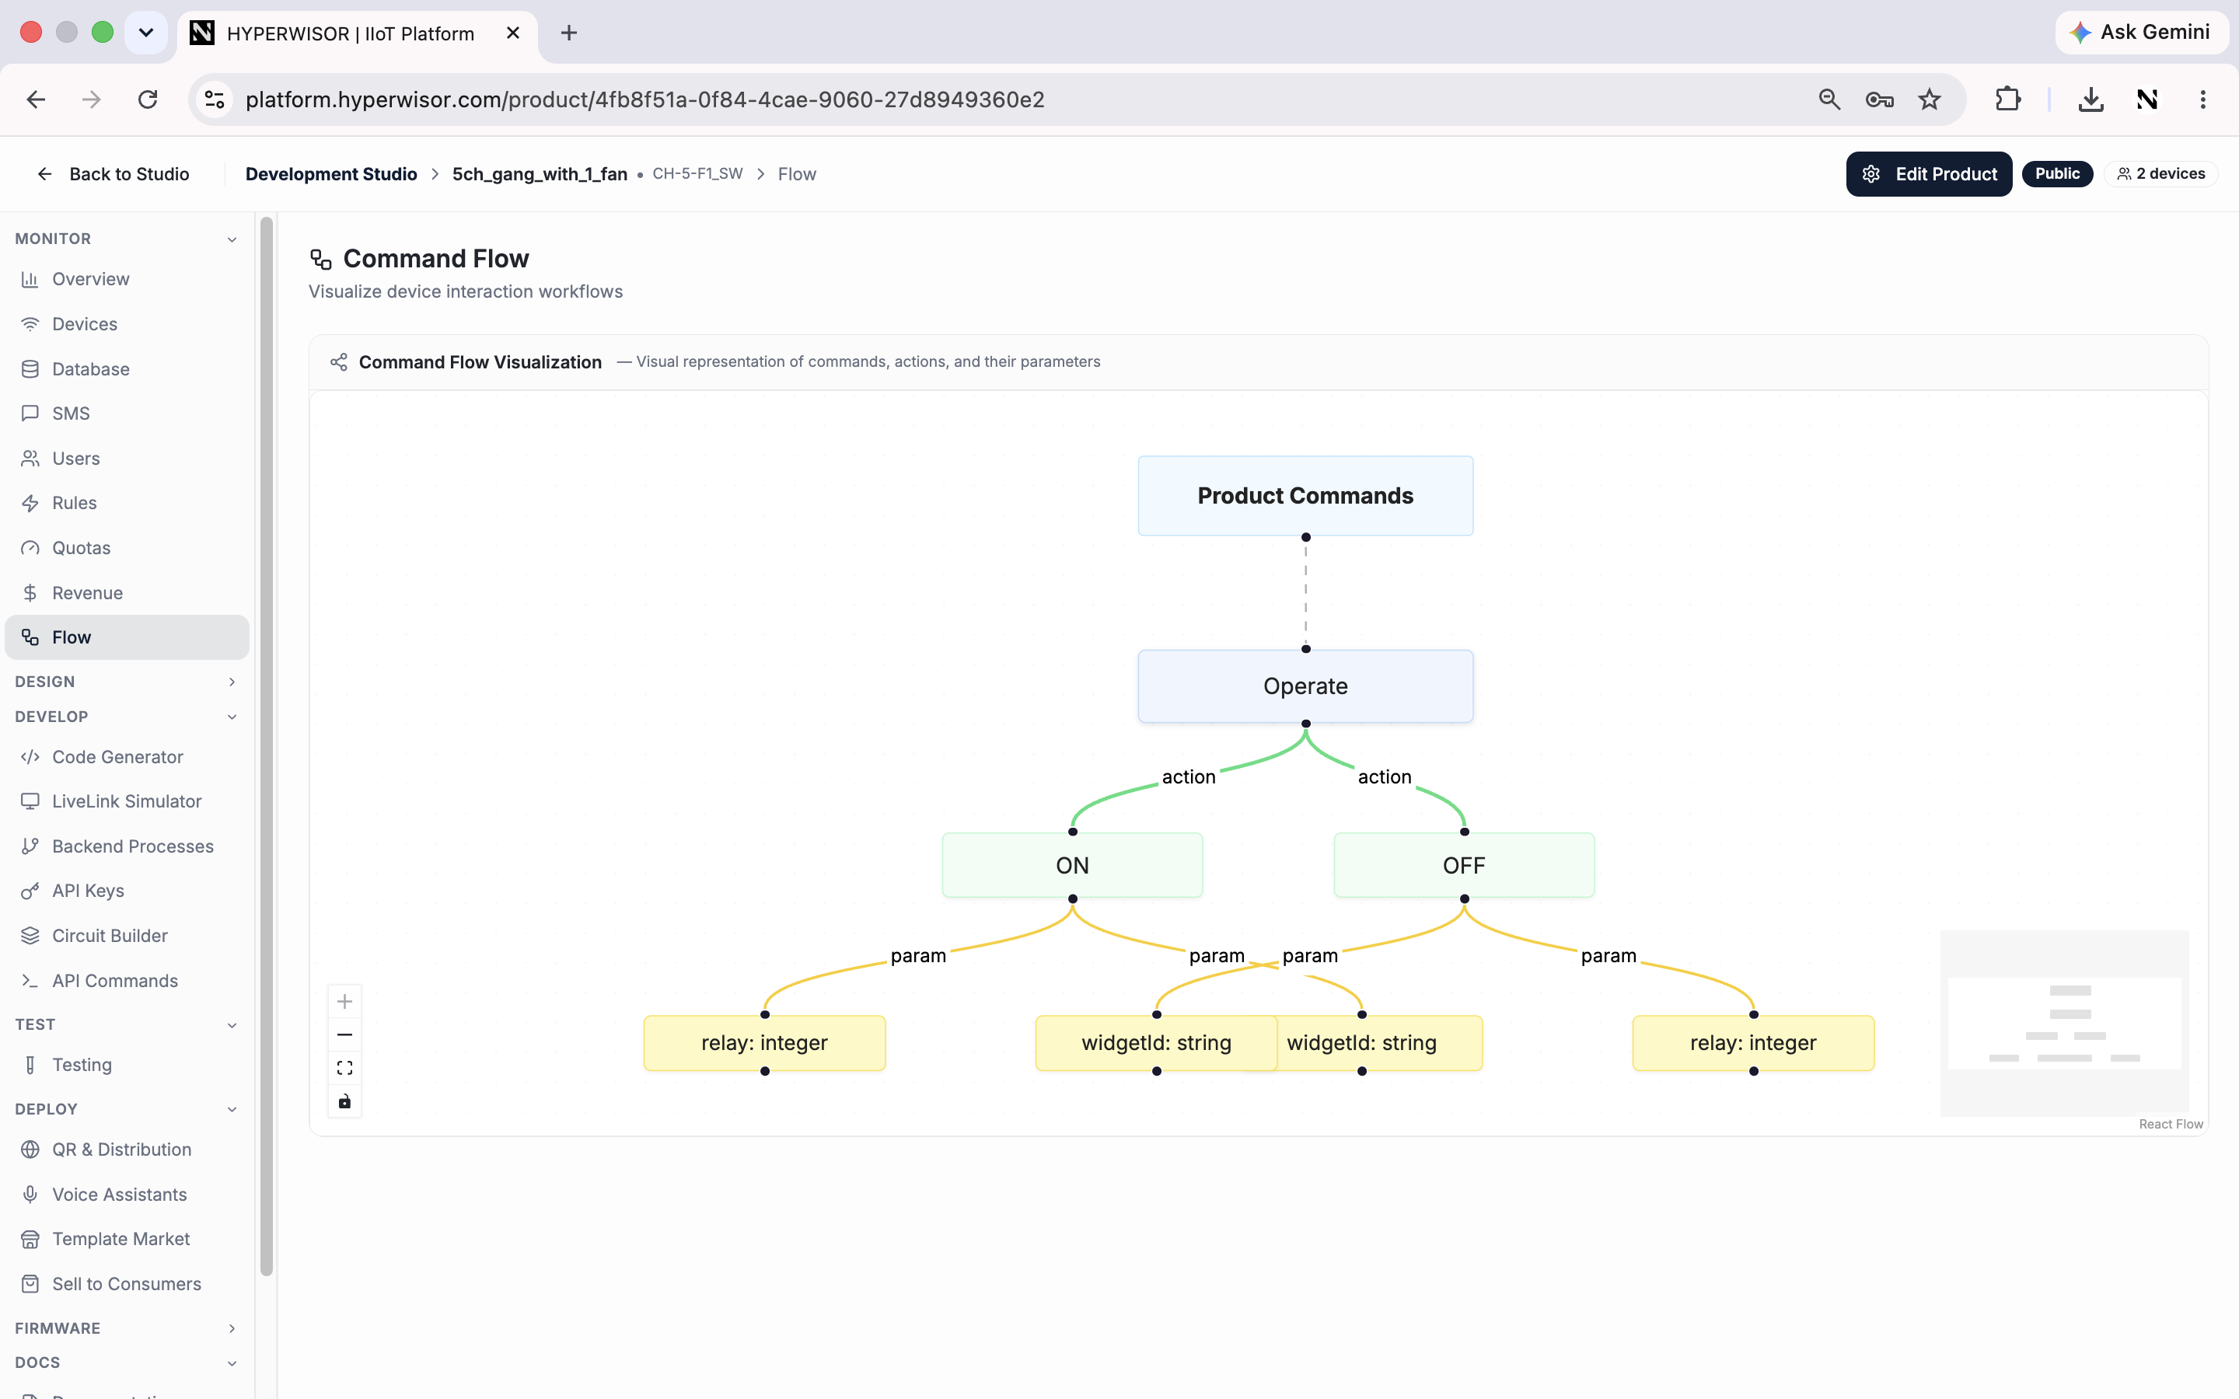Bookmark this page with star icon

click(x=1929, y=99)
